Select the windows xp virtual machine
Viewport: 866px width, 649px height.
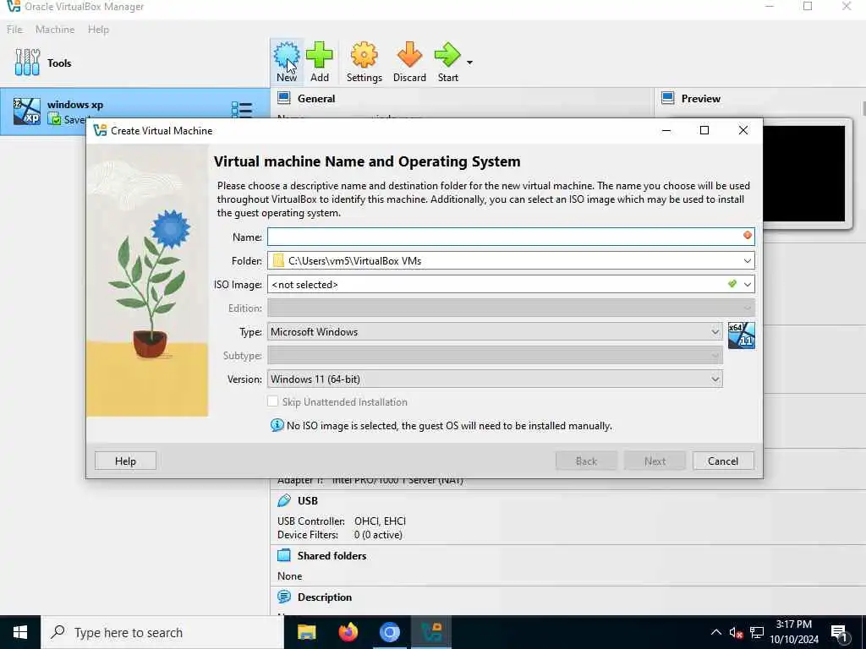coord(134,112)
